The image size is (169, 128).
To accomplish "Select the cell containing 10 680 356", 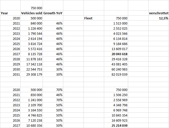I will pos(31,125).
